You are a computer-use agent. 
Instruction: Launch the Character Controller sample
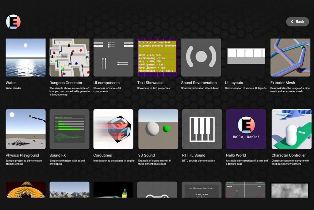(x=291, y=129)
